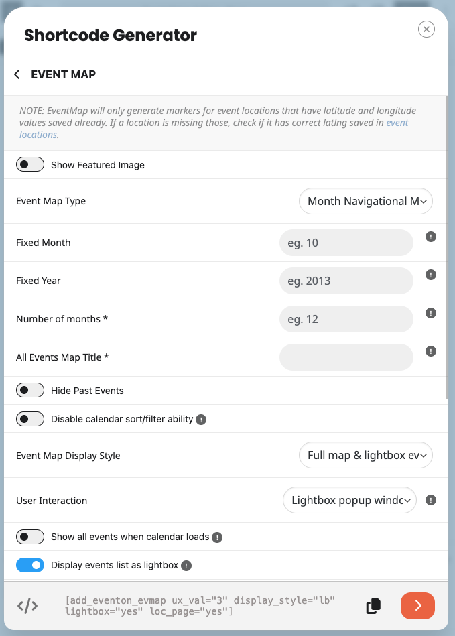The height and width of the screenshot is (636, 455).
Task: Close the Shortcode Generator dialog
Action: (426, 29)
